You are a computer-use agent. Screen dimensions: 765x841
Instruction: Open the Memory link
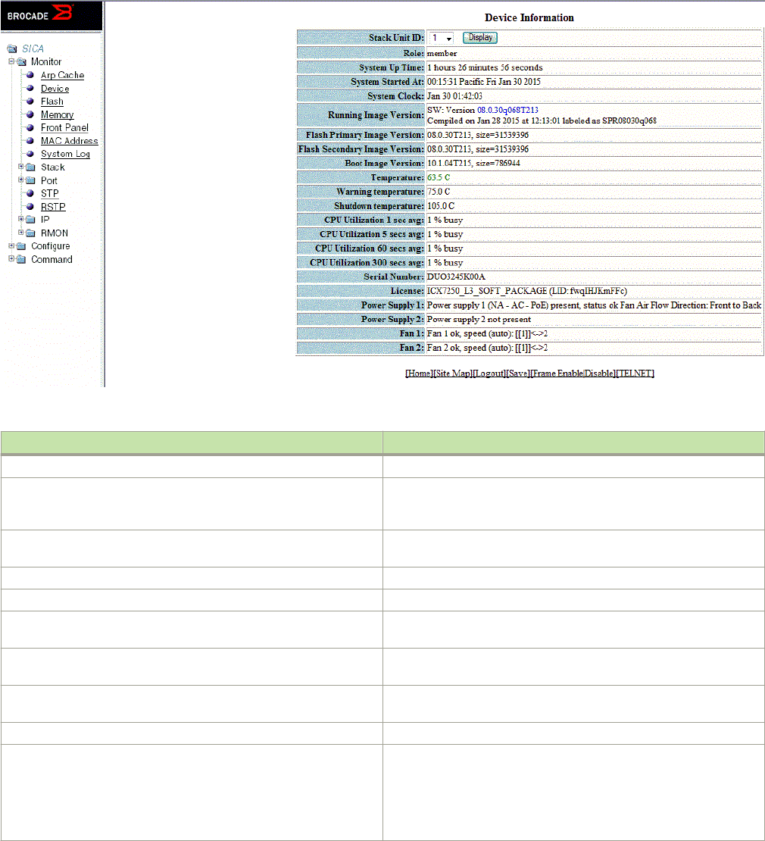(x=58, y=114)
